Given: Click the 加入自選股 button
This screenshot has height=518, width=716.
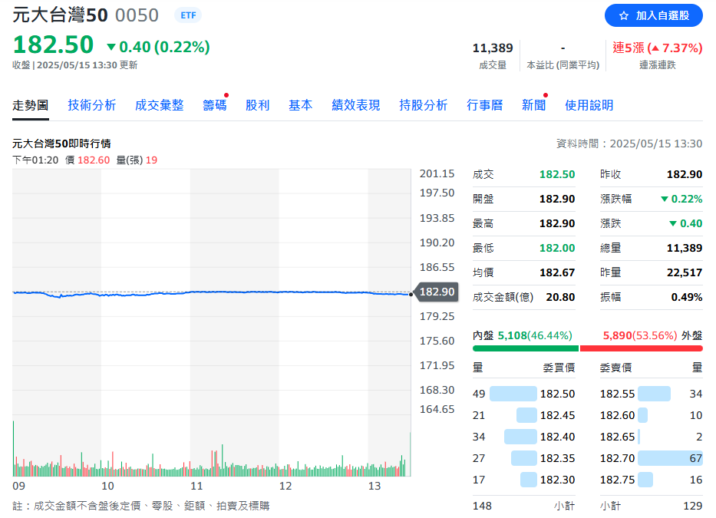Looking at the screenshot, I should pyautogui.click(x=653, y=15).
